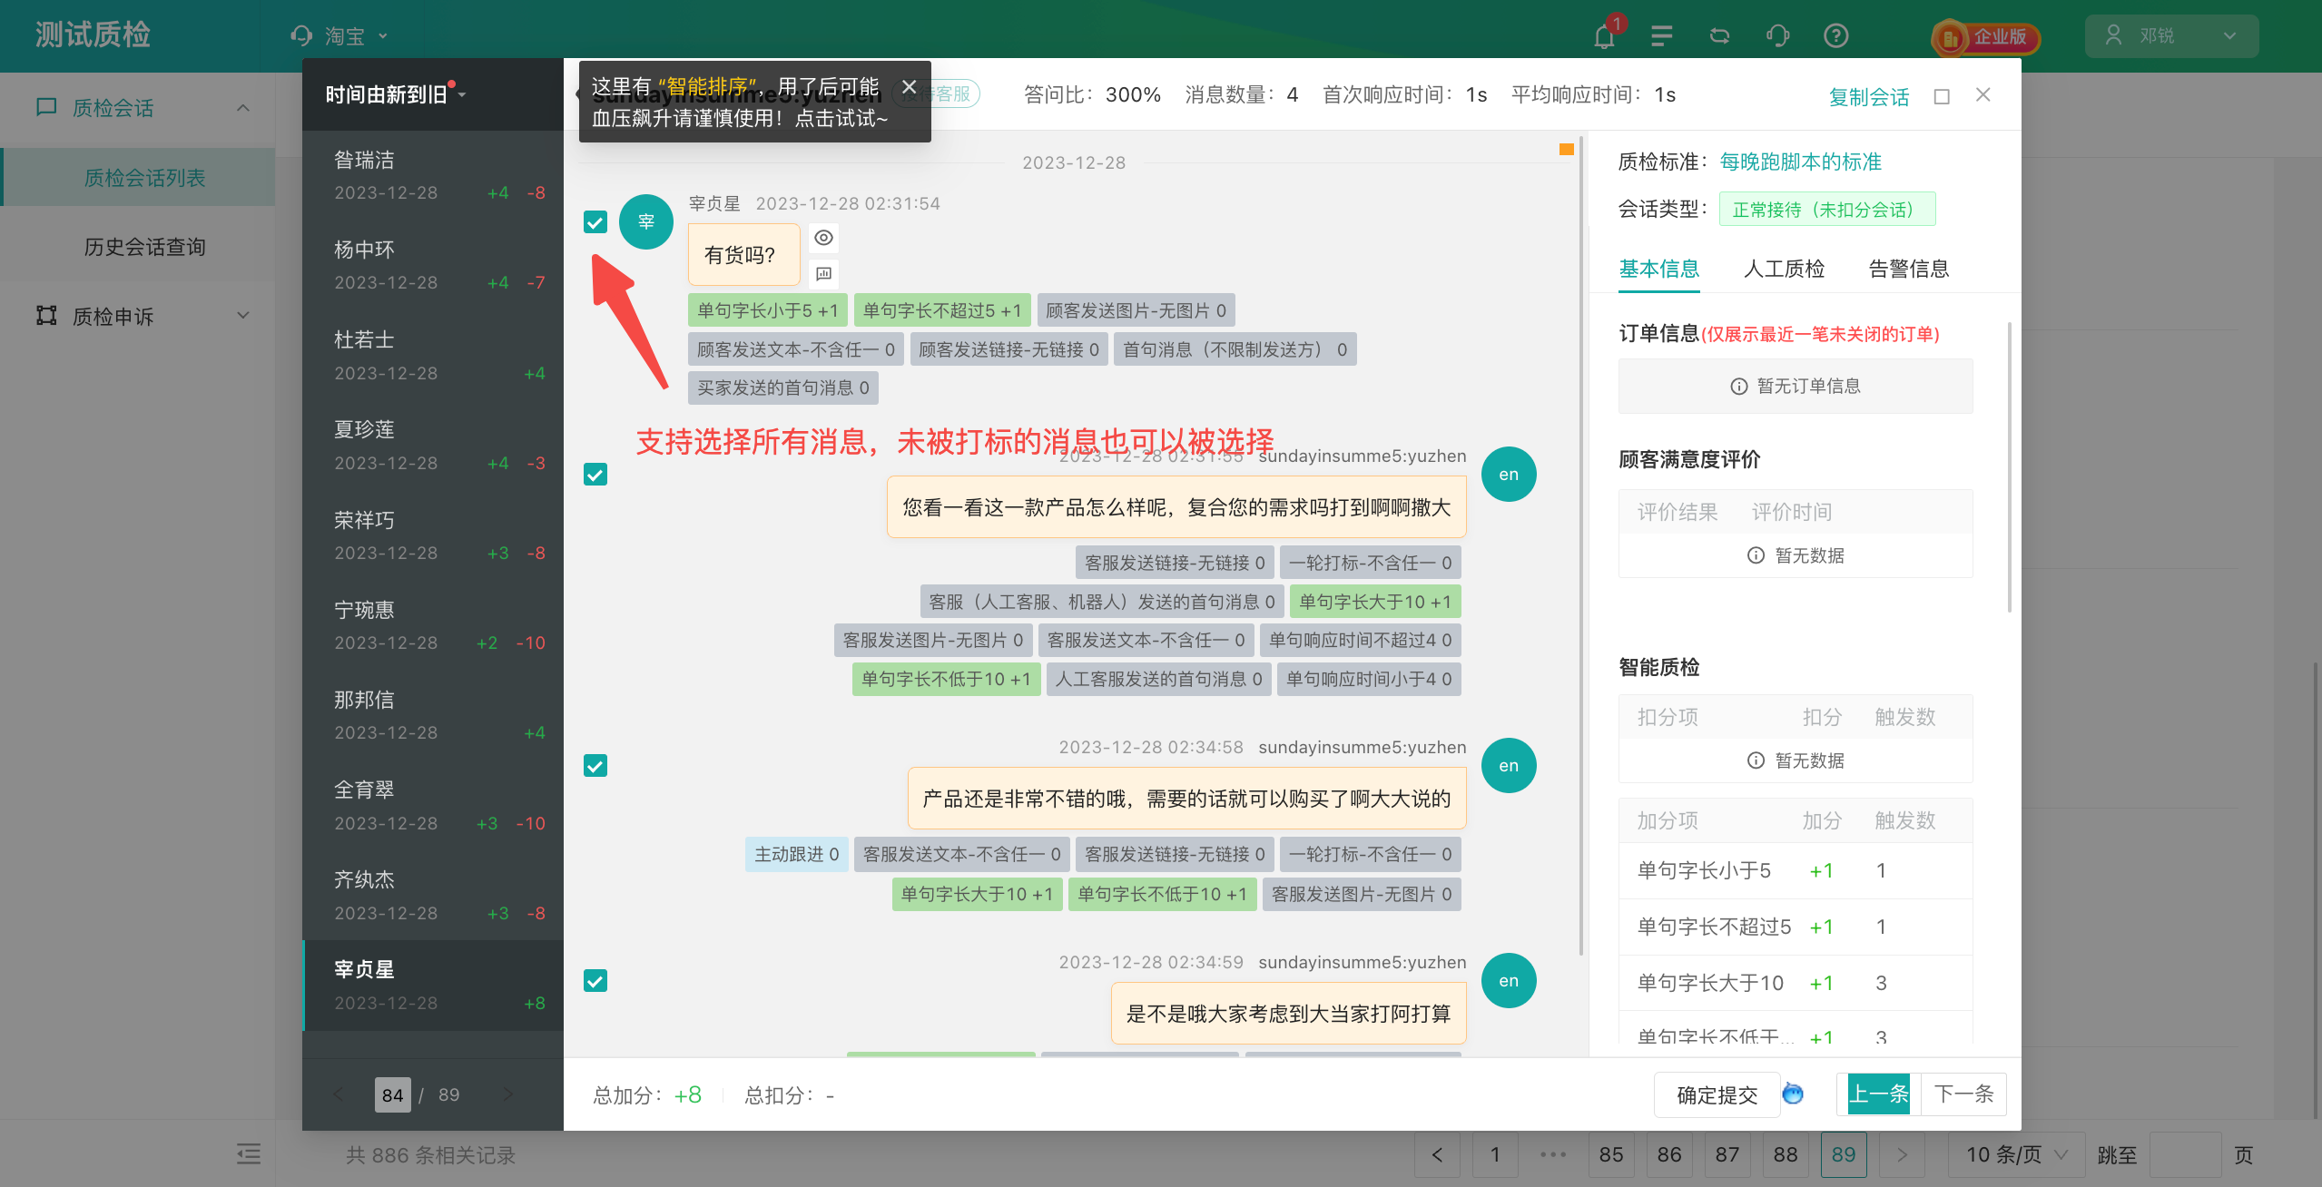Click the refresh sync icon in header
The image size is (2322, 1187).
pos(1720,36)
